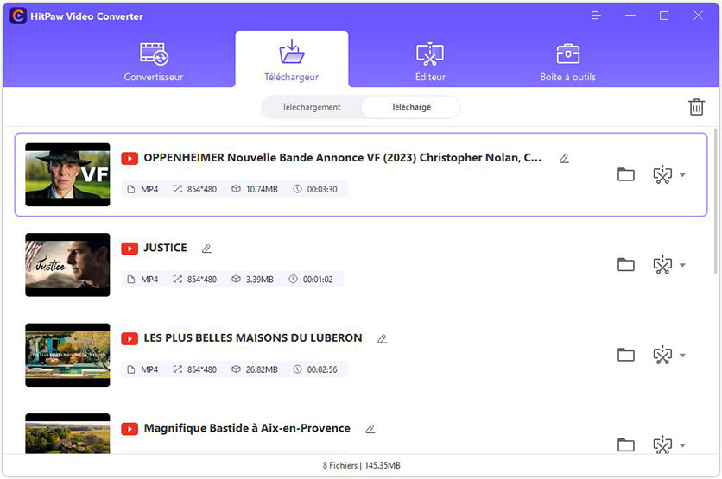Open the Luberon houses video thumbnail
Viewport: 722px width, 479px height.
pyautogui.click(x=67, y=355)
